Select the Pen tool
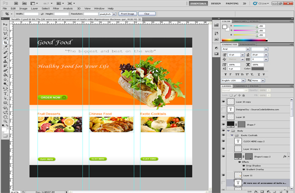 (5, 89)
